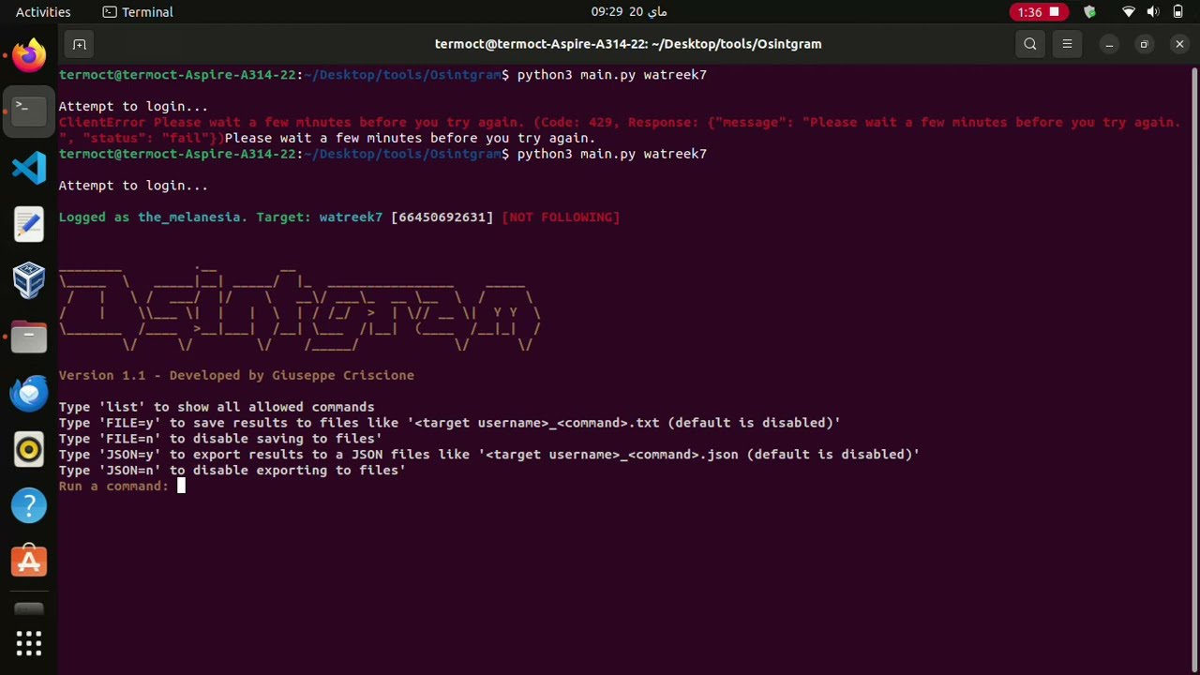Open the Terminal app menu in top bar

(x=138, y=12)
